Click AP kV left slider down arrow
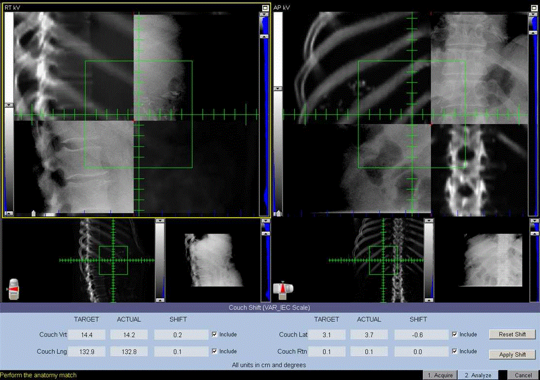Viewport: 540px width, 380px height. coord(278,89)
